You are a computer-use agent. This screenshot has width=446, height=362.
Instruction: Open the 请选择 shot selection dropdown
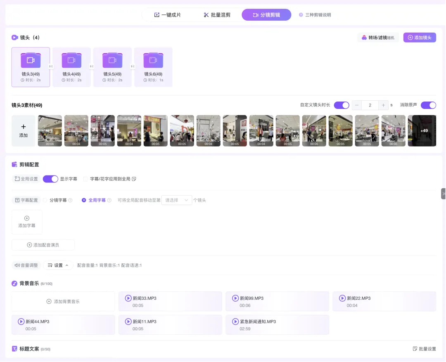click(176, 199)
